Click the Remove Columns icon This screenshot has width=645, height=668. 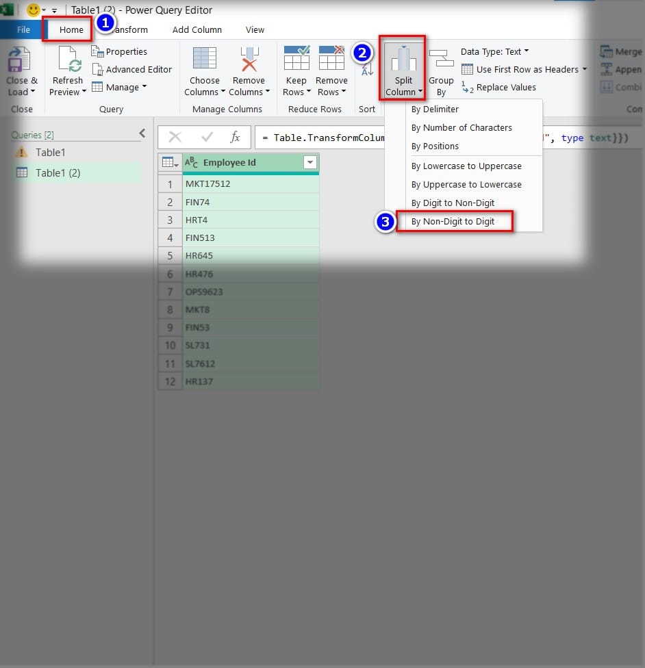tap(249, 60)
